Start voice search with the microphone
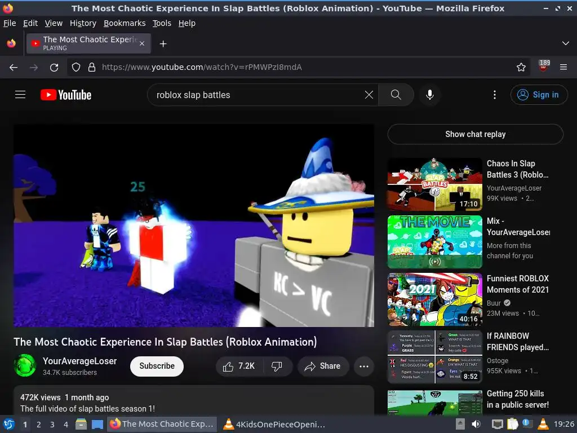Image resolution: width=577 pixels, height=433 pixels. [x=429, y=95]
